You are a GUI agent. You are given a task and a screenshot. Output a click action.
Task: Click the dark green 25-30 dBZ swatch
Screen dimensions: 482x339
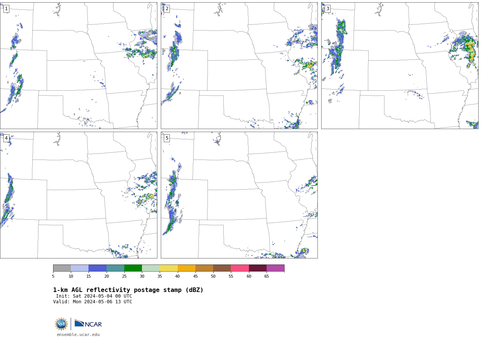133,268
